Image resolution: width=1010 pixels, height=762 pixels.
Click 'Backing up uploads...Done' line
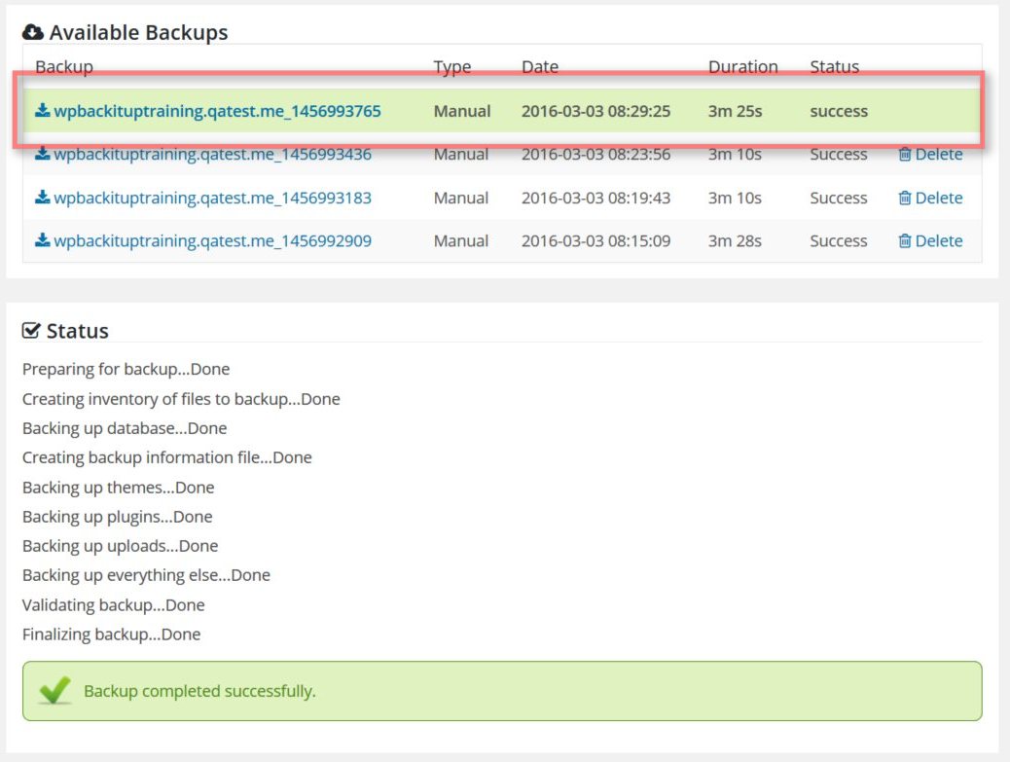tap(120, 546)
